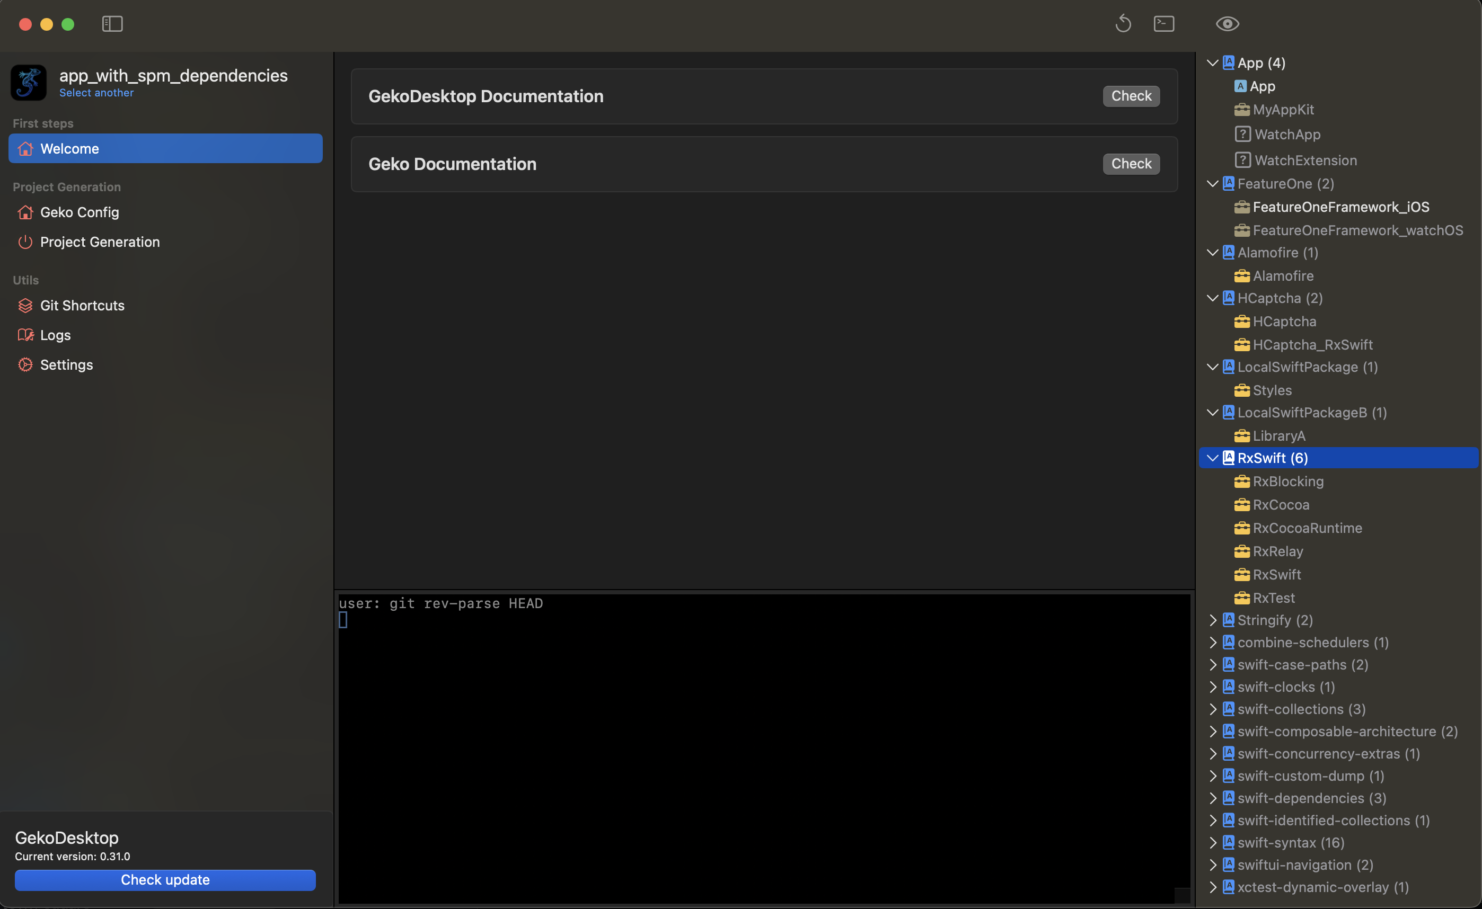Click the Check update button
This screenshot has width=1482, height=909.
165,879
